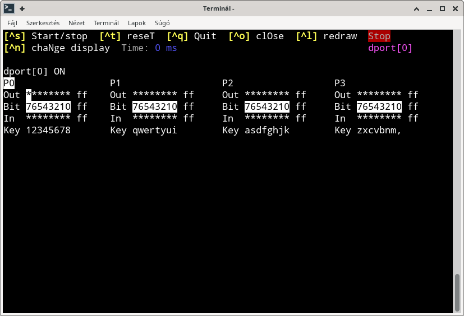Click the highlighted bit 7 asterisk in P0 Out

click(x=29, y=95)
